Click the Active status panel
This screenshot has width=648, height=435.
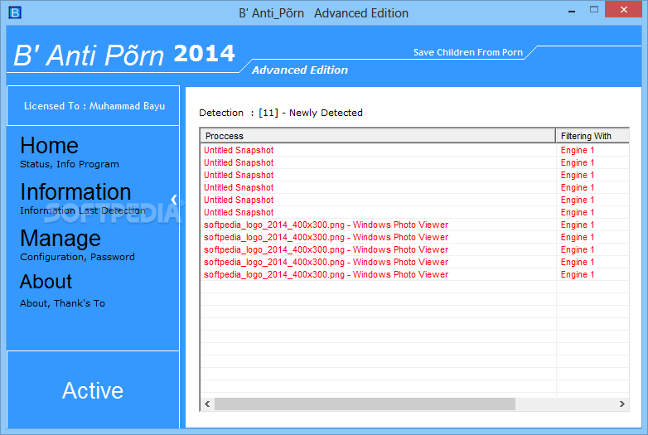coord(93,390)
